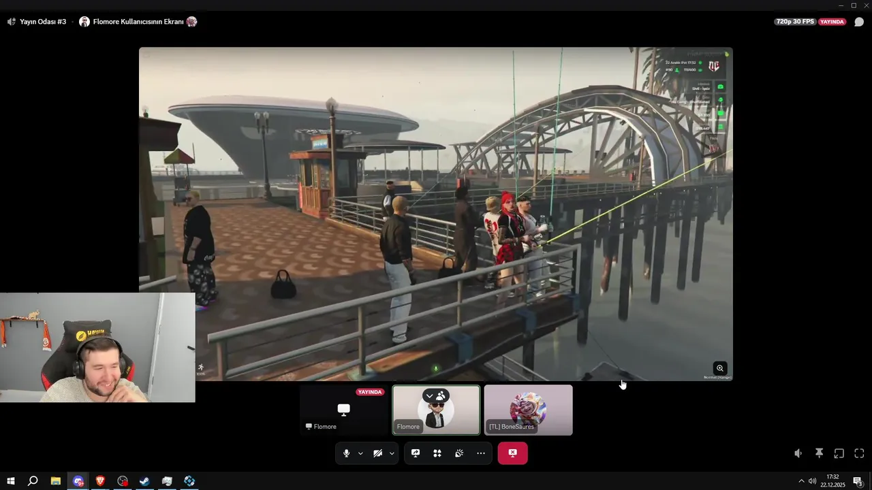Adjust stream volume speaker icon

(x=798, y=453)
